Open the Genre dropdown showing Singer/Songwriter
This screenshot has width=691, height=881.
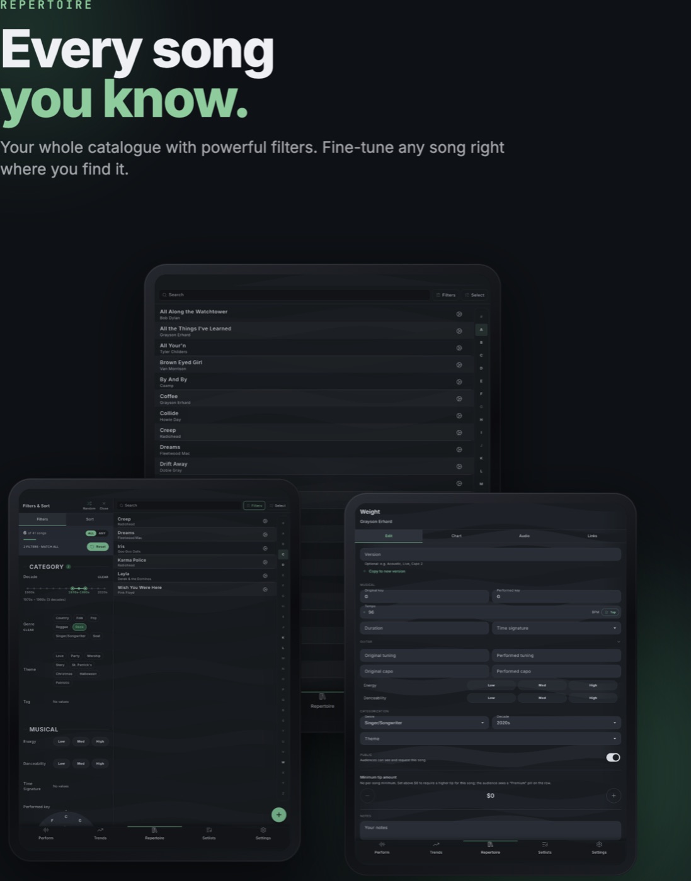(x=424, y=722)
